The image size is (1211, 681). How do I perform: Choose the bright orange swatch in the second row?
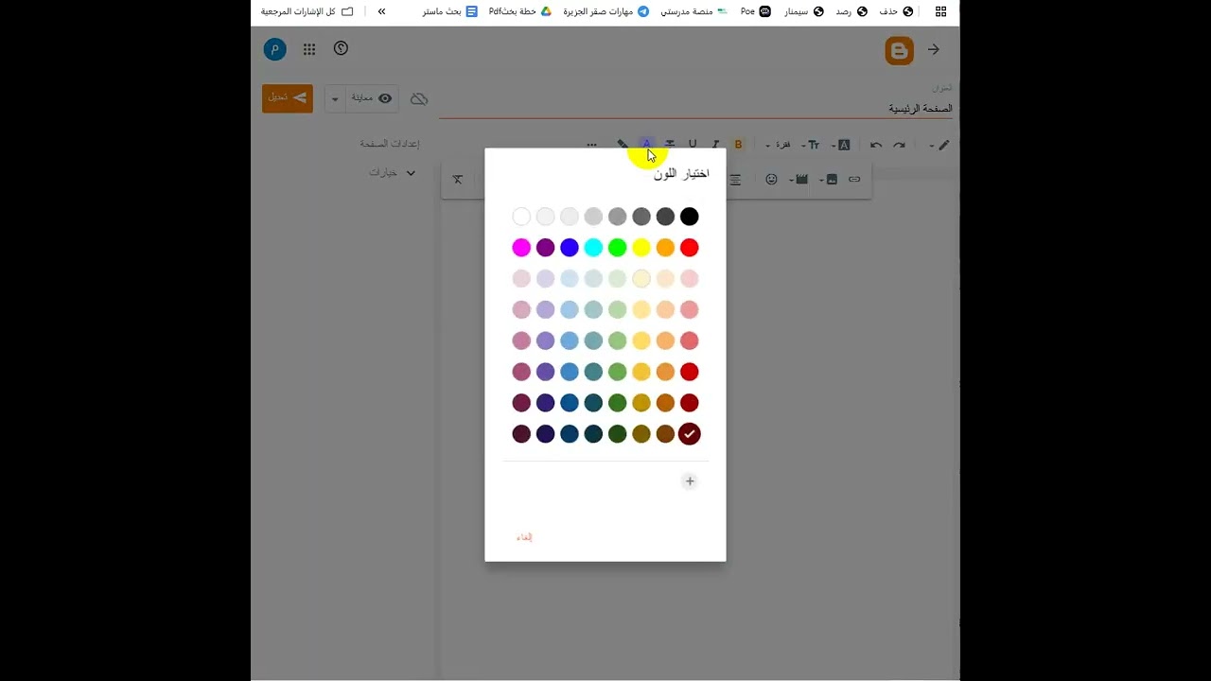point(665,248)
